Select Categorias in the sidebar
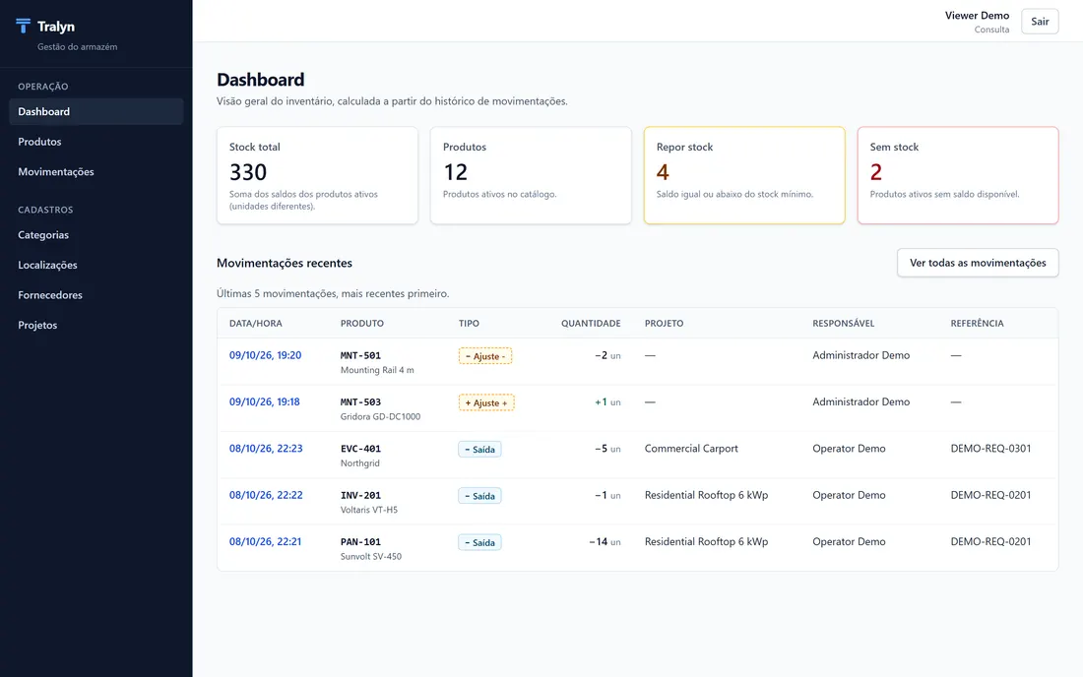Image resolution: width=1083 pixels, height=677 pixels. (x=96, y=234)
